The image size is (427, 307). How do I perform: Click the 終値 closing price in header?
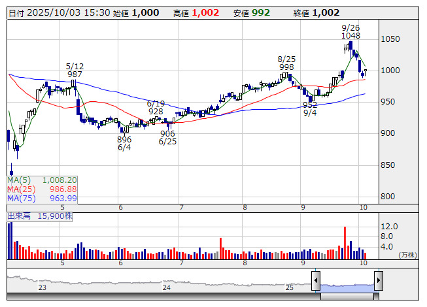[325, 12]
